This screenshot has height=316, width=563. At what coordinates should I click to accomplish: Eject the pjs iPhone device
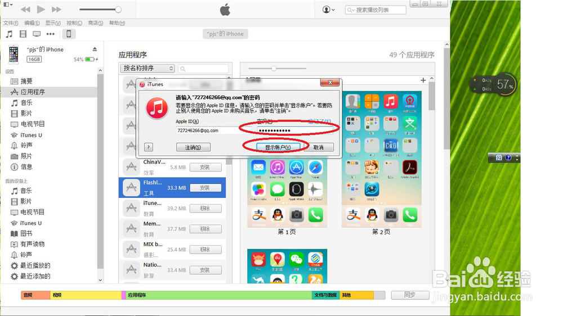(95, 49)
